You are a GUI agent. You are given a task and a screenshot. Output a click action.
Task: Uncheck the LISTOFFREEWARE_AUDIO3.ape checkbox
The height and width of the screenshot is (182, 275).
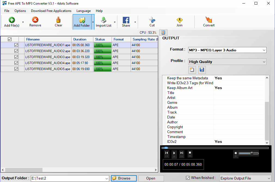(x=16, y=57)
